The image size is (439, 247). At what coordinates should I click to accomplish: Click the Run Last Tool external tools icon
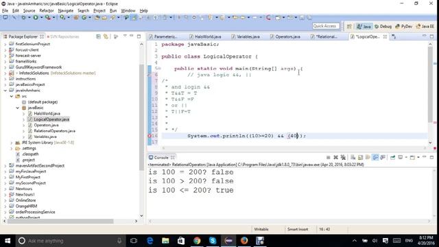(x=48, y=17)
